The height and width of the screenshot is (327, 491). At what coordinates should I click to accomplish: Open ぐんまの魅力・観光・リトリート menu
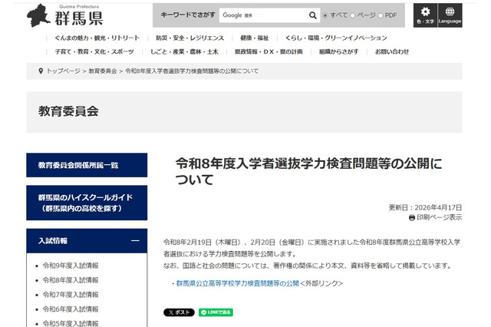point(97,38)
